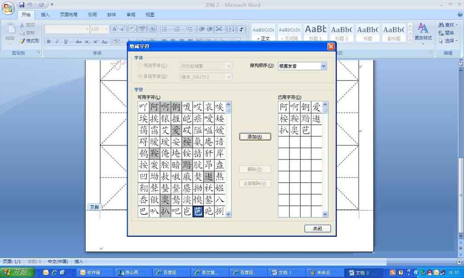Click the 删除(R) button
The image size is (464, 278).
255,169
